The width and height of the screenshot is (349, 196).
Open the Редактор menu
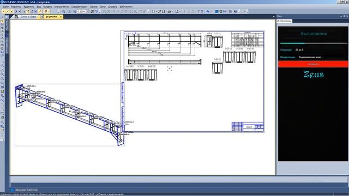[16, 7]
